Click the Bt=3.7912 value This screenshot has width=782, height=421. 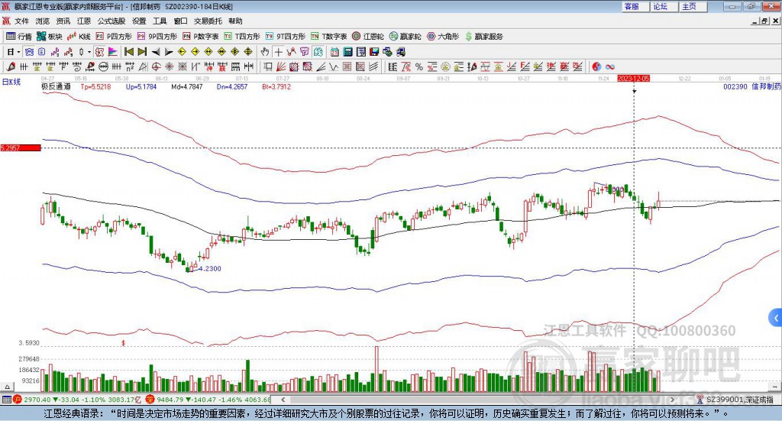pos(276,86)
